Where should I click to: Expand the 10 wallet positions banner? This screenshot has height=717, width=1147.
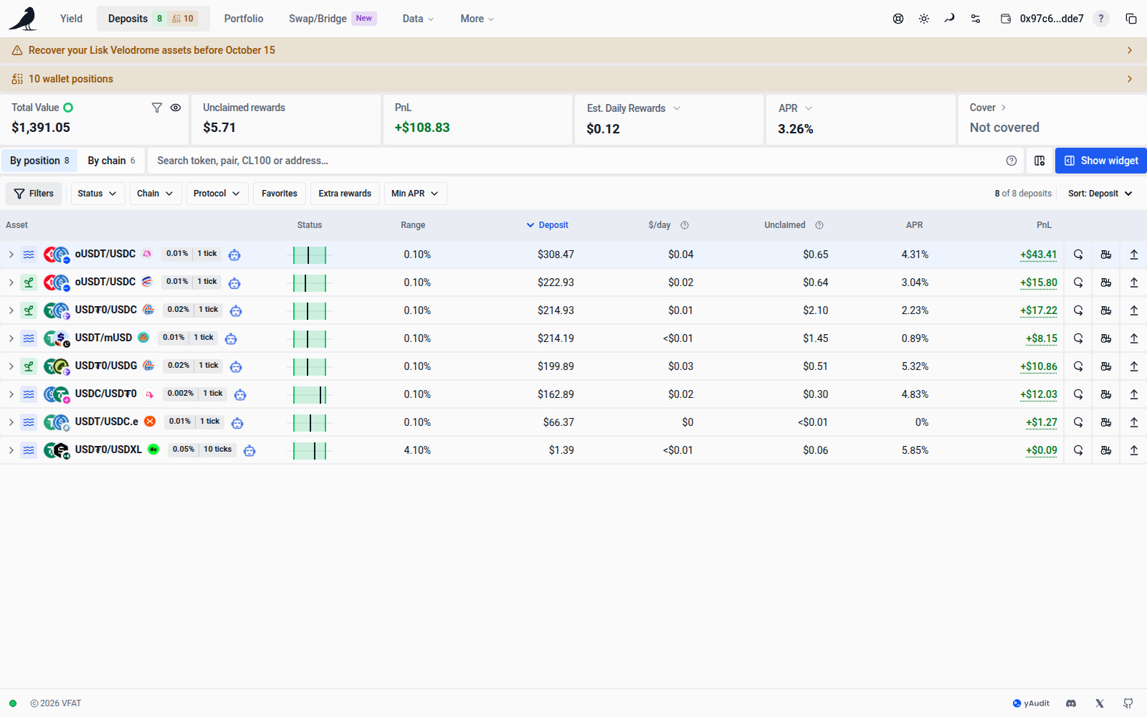[573, 79]
